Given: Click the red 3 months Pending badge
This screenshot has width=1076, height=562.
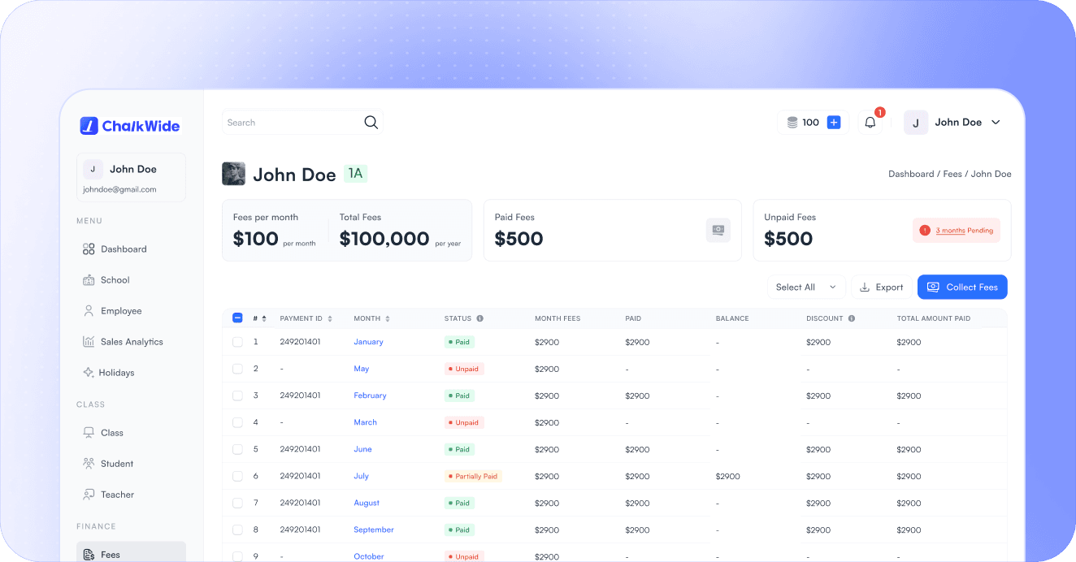Looking at the screenshot, I should click(957, 231).
